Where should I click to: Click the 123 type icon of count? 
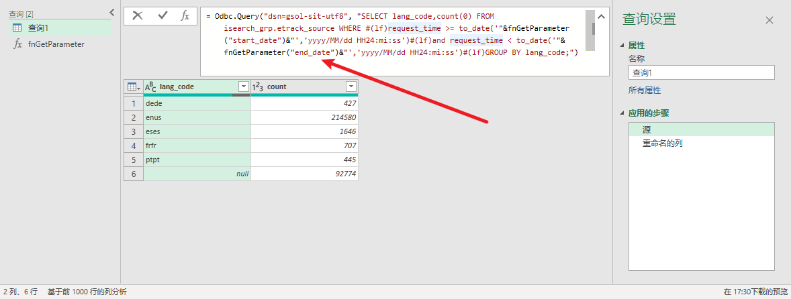click(258, 86)
